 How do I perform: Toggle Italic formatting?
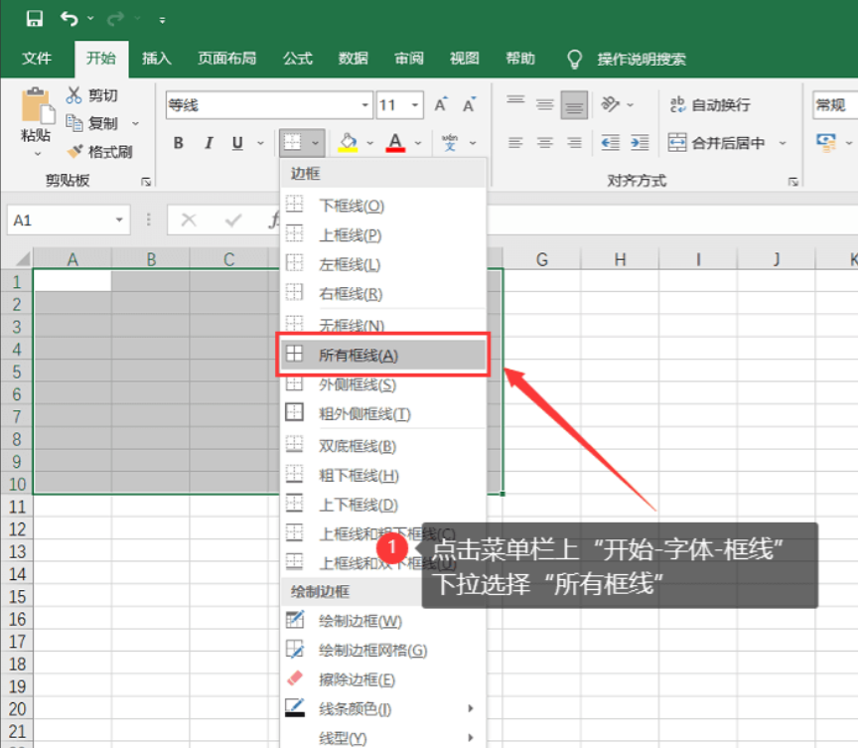(x=209, y=143)
